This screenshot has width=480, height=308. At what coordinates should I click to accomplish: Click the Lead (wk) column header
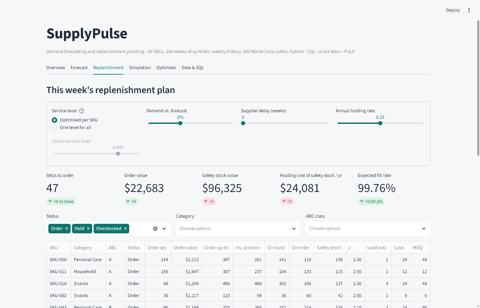tap(377, 247)
